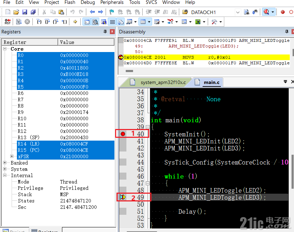Insert breakpoint with the solid red circle
This screenshot has width=294, height=232.
point(283,12)
